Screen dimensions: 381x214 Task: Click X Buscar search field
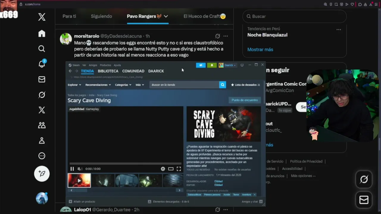point(294,16)
